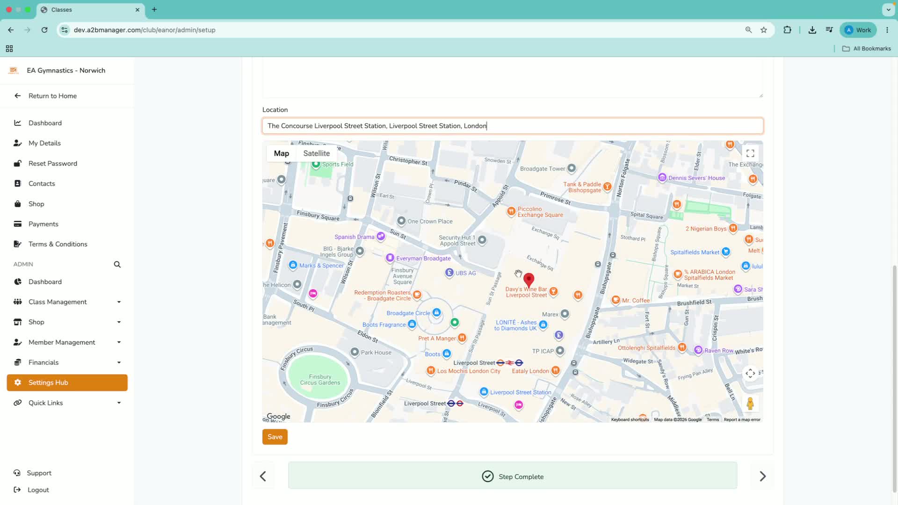Mark step with Step Complete button
Screen dimensions: 898x505
click(x=513, y=476)
